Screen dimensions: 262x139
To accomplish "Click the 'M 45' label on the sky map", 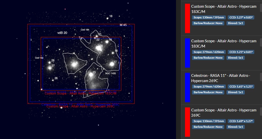I will (x=123, y=25).
